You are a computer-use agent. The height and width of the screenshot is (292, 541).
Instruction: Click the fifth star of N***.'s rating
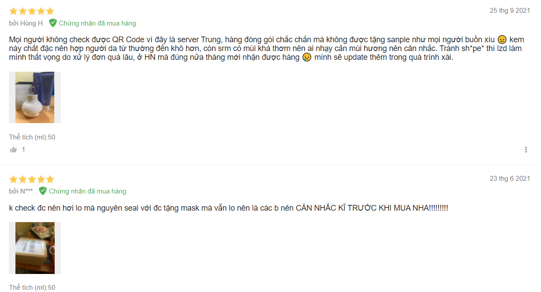pyautogui.click(x=50, y=179)
